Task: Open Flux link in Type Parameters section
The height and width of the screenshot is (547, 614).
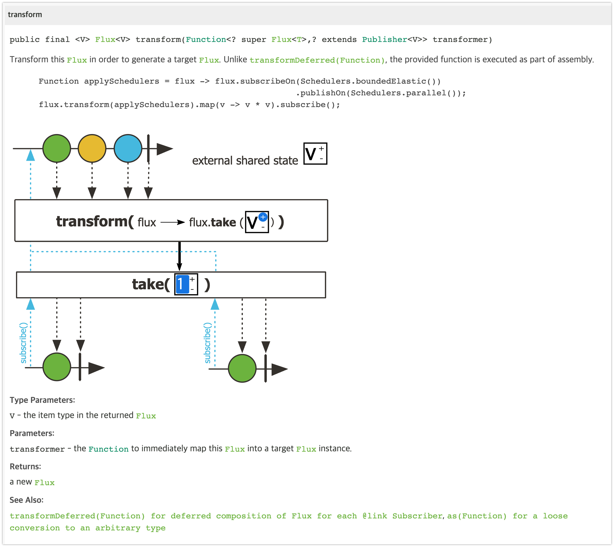Action: pyautogui.click(x=146, y=416)
